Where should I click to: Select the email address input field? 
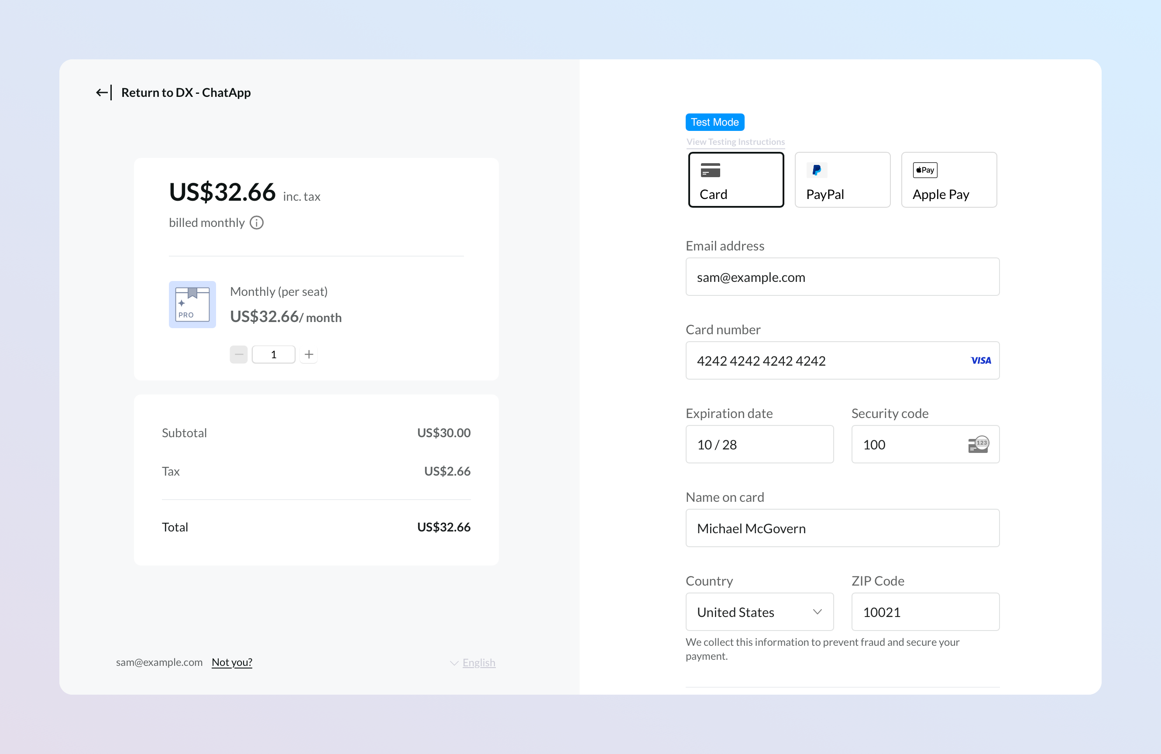click(x=842, y=277)
